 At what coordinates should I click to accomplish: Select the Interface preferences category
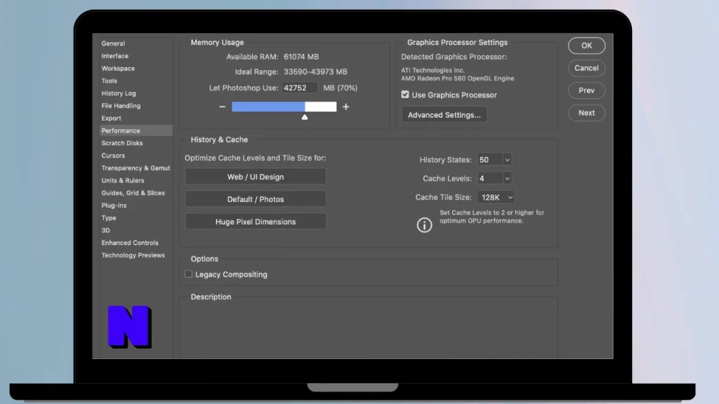point(115,56)
